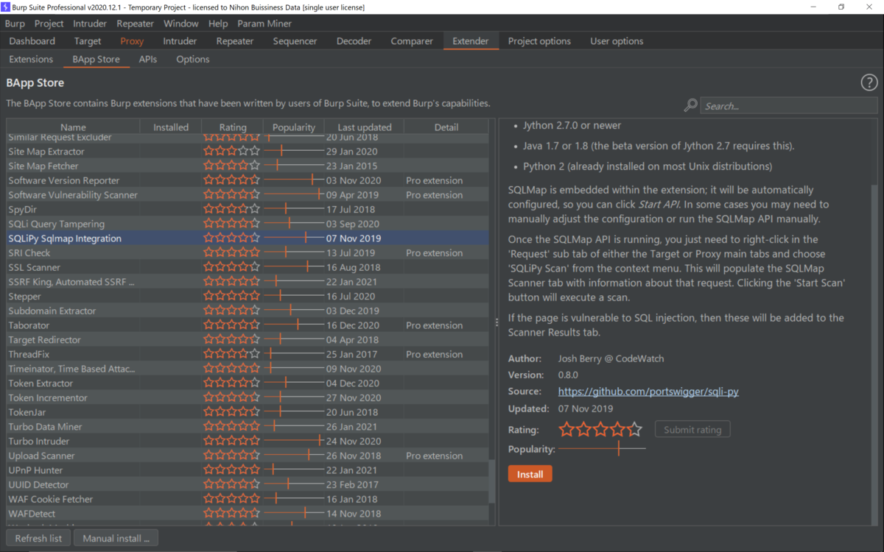Select the Stepper extension row

click(x=248, y=296)
